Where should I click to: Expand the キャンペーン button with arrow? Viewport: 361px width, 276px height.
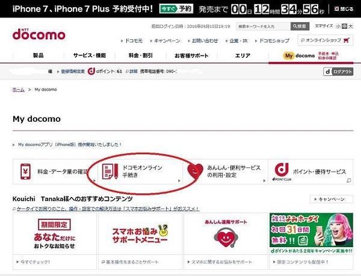click(331, 199)
